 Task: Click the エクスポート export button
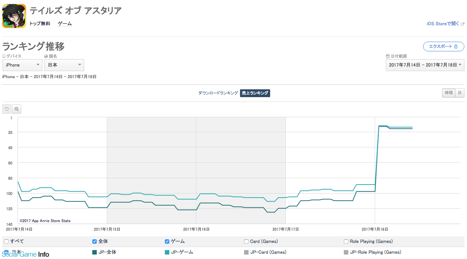(x=444, y=47)
